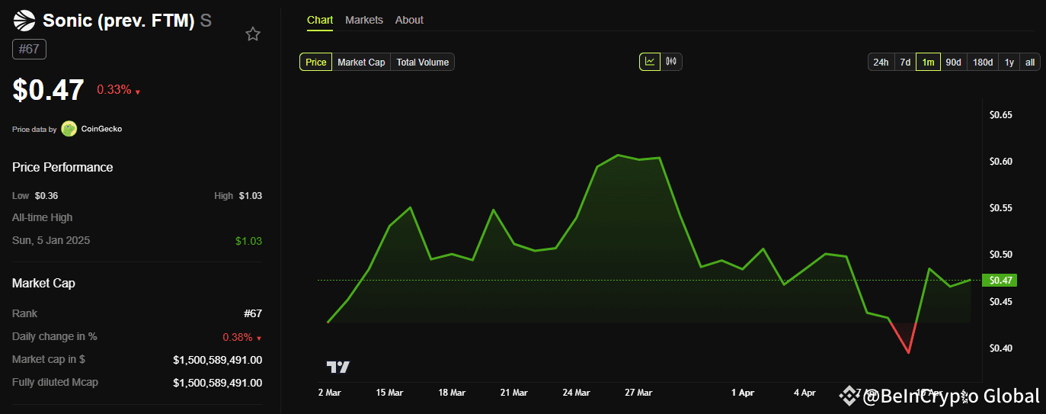Click the $0.47 current price heading
The width and height of the screenshot is (1046, 414).
(x=48, y=90)
